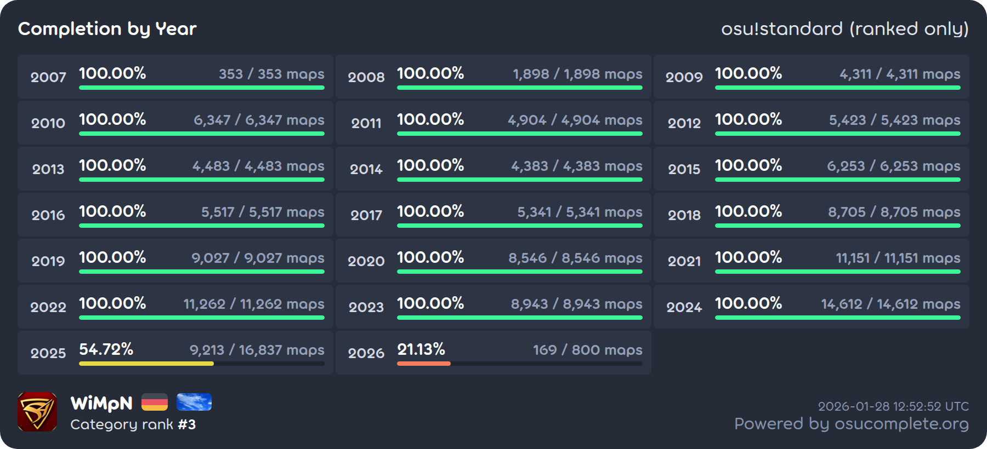The width and height of the screenshot is (987, 449).
Task: Click the Category rank #3 text
Action: click(x=133, y=424)
